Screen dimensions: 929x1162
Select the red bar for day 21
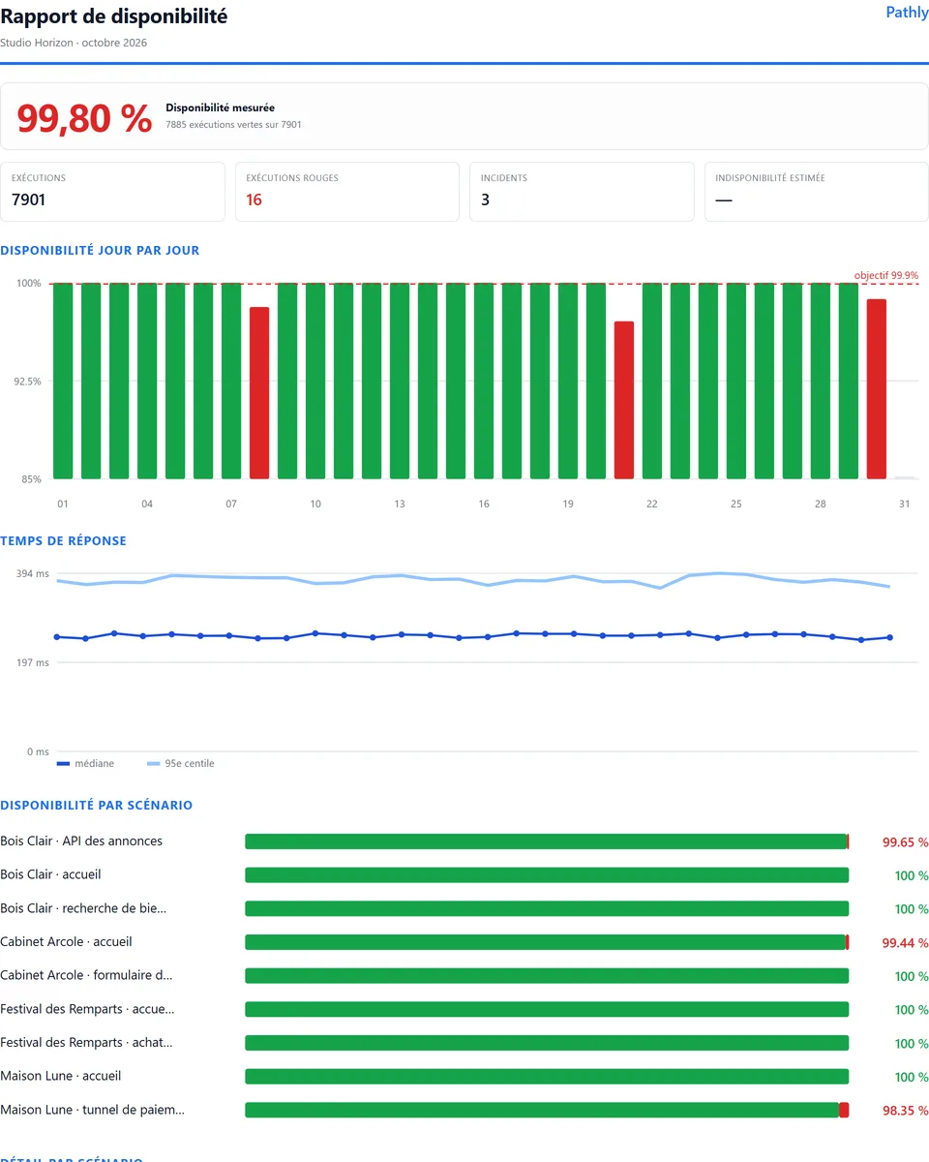[624, 400]
